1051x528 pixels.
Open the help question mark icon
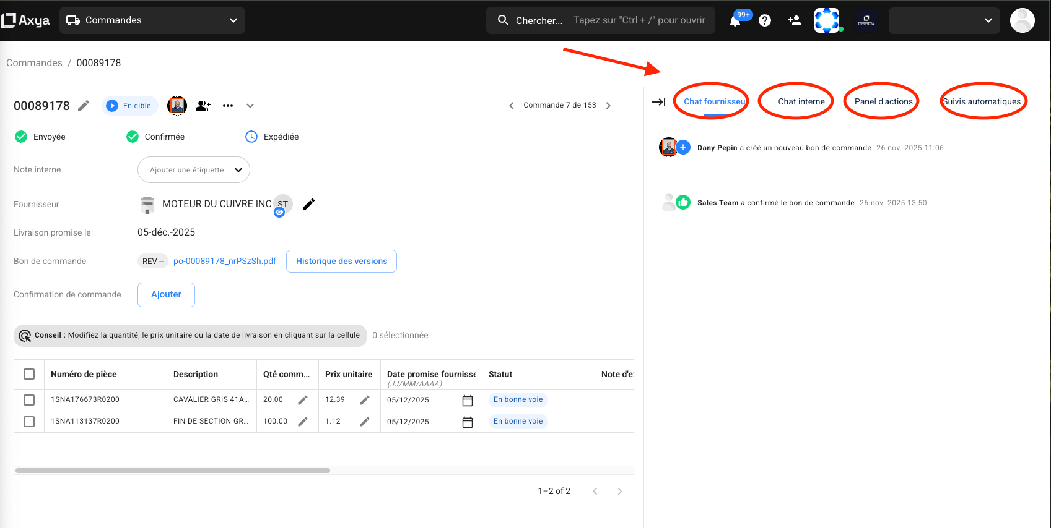coord(765,20)
